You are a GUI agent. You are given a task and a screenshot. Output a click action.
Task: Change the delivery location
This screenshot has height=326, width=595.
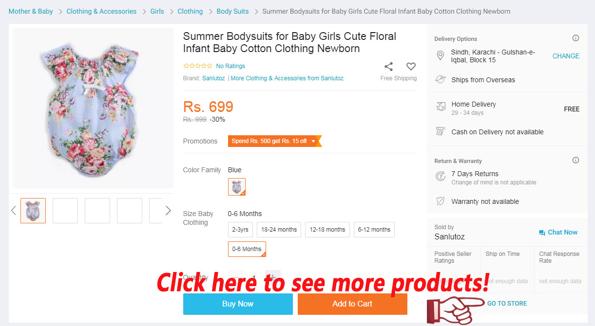click(566, 56)
